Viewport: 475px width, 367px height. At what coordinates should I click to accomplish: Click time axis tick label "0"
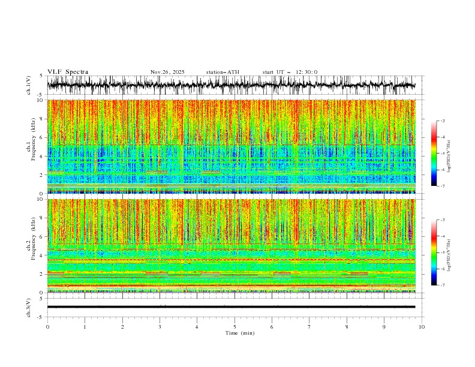(x=47, y=327)
